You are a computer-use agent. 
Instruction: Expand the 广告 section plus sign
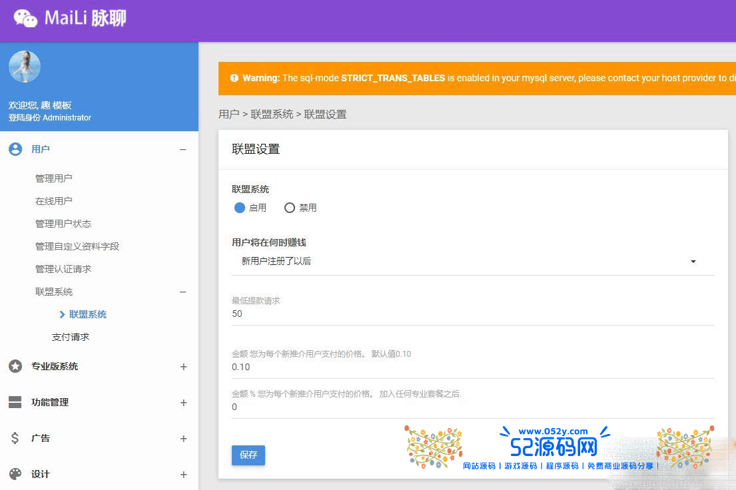click(x=183, y=439)
